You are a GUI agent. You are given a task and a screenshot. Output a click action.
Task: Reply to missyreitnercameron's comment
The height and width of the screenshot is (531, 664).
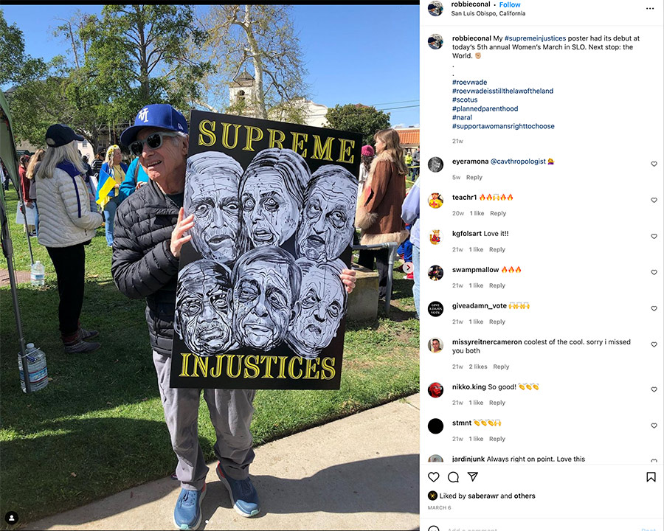pyautogui.click(x=501, y=367)
